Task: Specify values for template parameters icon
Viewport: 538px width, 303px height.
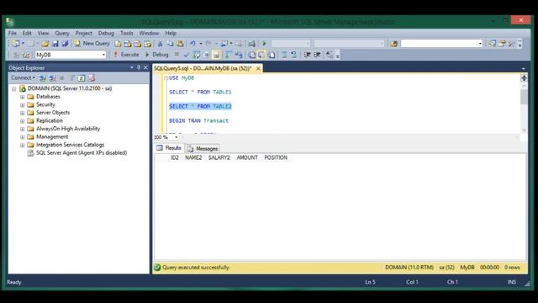Action: tap(330, 55)
